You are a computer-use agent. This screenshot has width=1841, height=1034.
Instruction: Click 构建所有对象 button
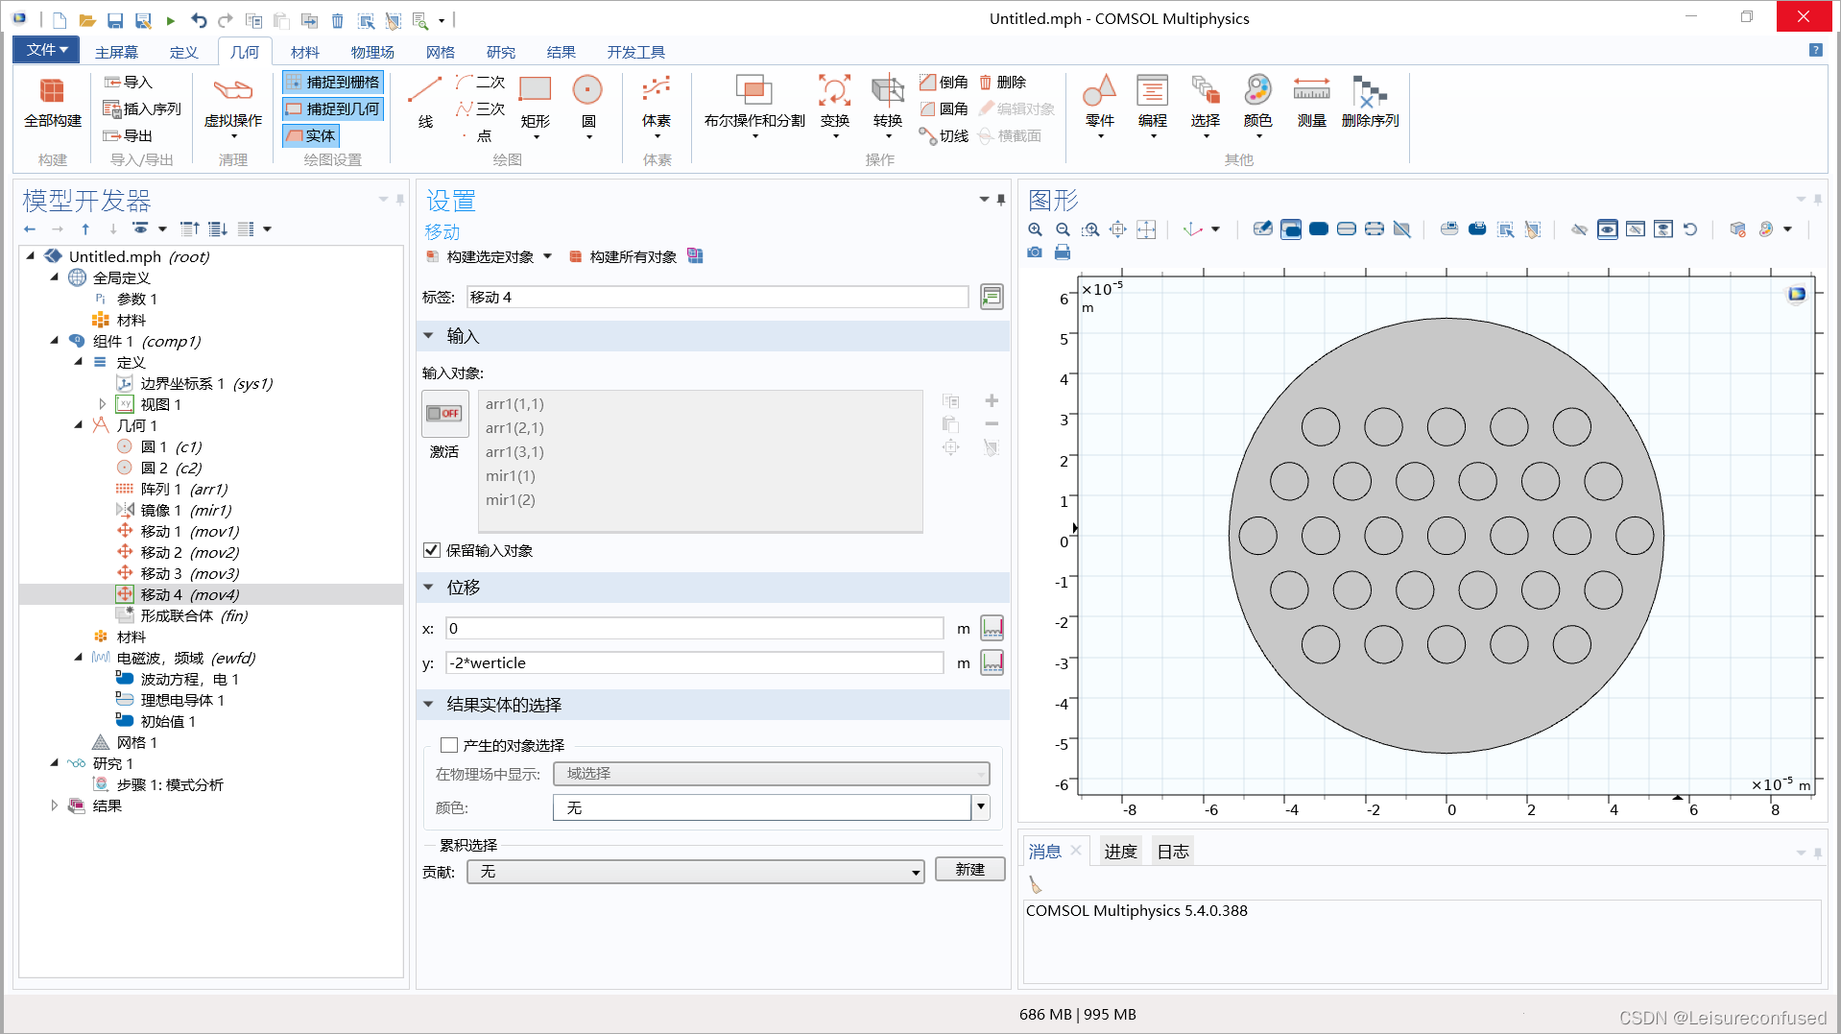tap(625, 256)
